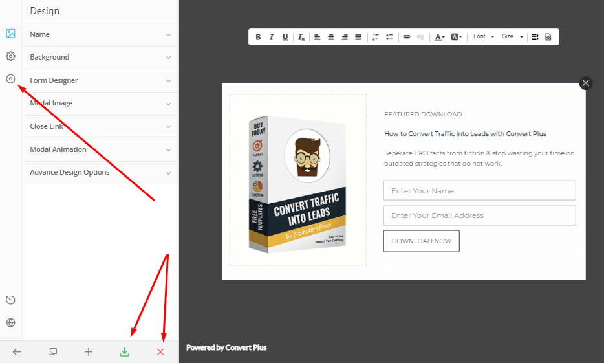The height and width of the screenshot is (363, 604).
Task: Expand the Modal Animation section
Action: click(100, 149)
